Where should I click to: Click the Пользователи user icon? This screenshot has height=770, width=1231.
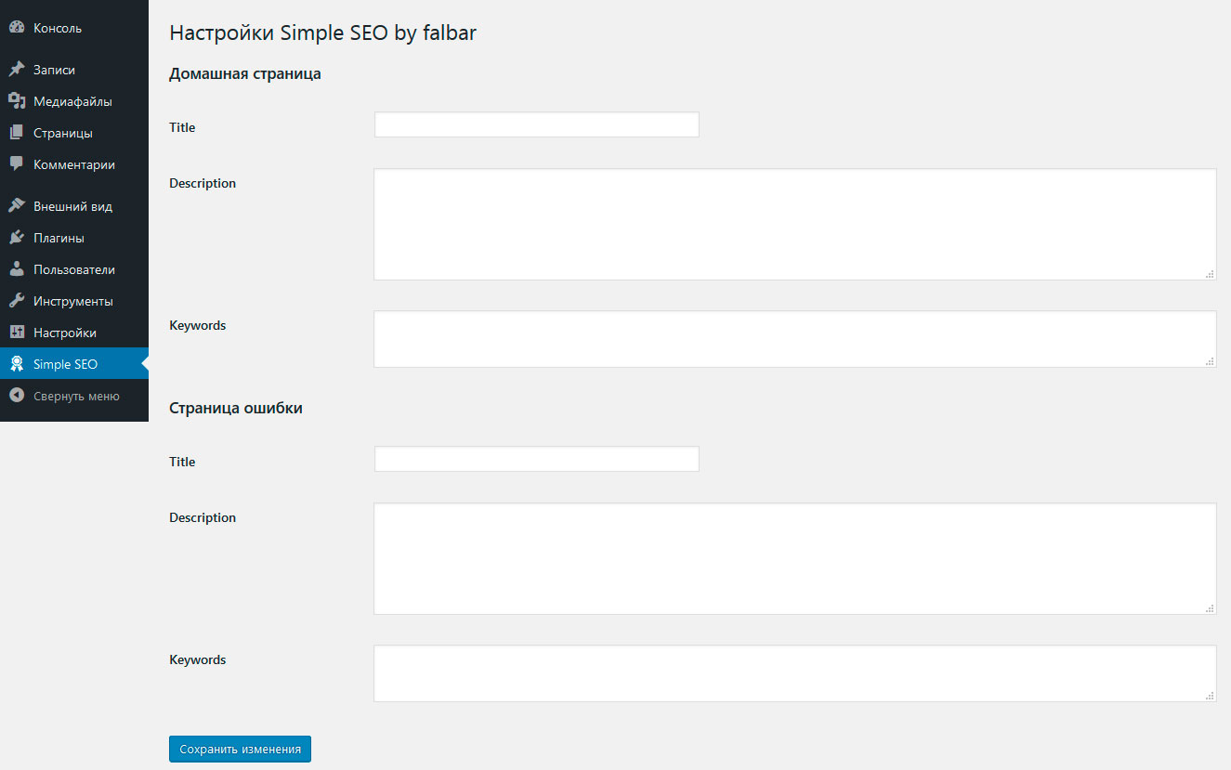pyautogui.click(x=17, y=269)
